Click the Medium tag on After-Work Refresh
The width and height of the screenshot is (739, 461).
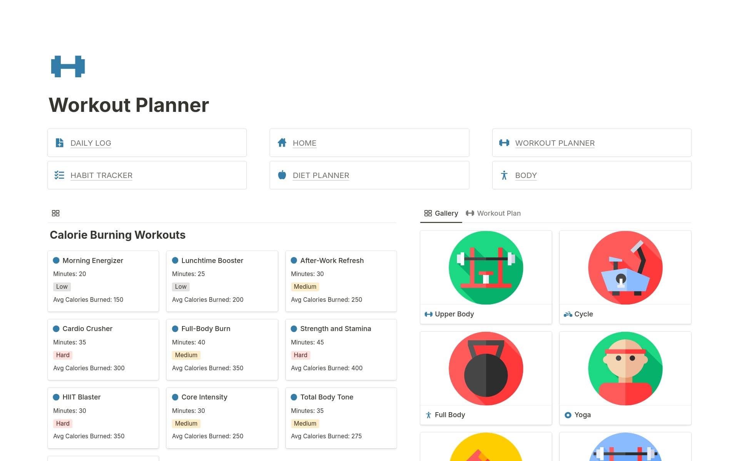point(305,286)
